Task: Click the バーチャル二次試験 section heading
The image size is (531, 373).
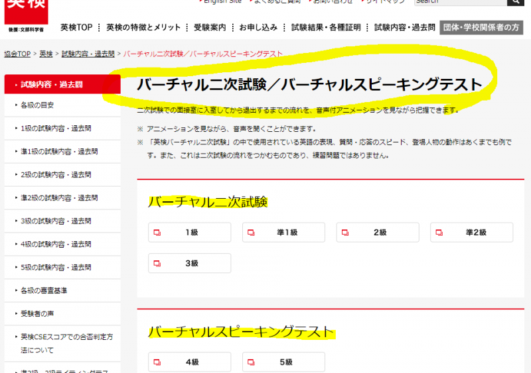Action: pos(208,202)
